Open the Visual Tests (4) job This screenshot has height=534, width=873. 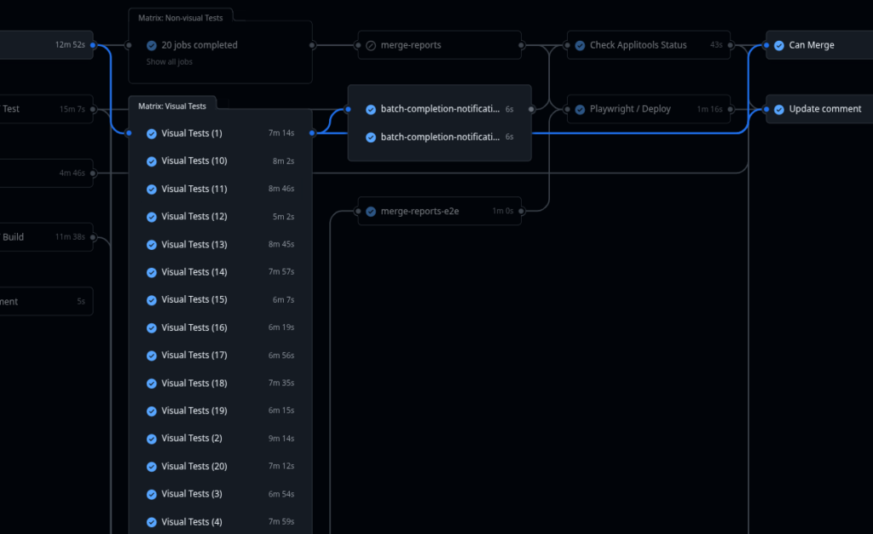click(221, 522)
